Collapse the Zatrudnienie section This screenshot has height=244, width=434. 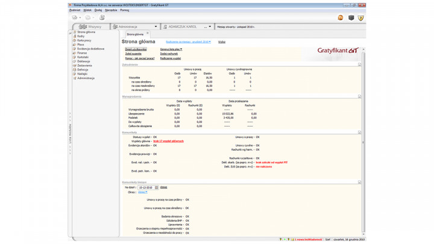click(x=359, y=64)
